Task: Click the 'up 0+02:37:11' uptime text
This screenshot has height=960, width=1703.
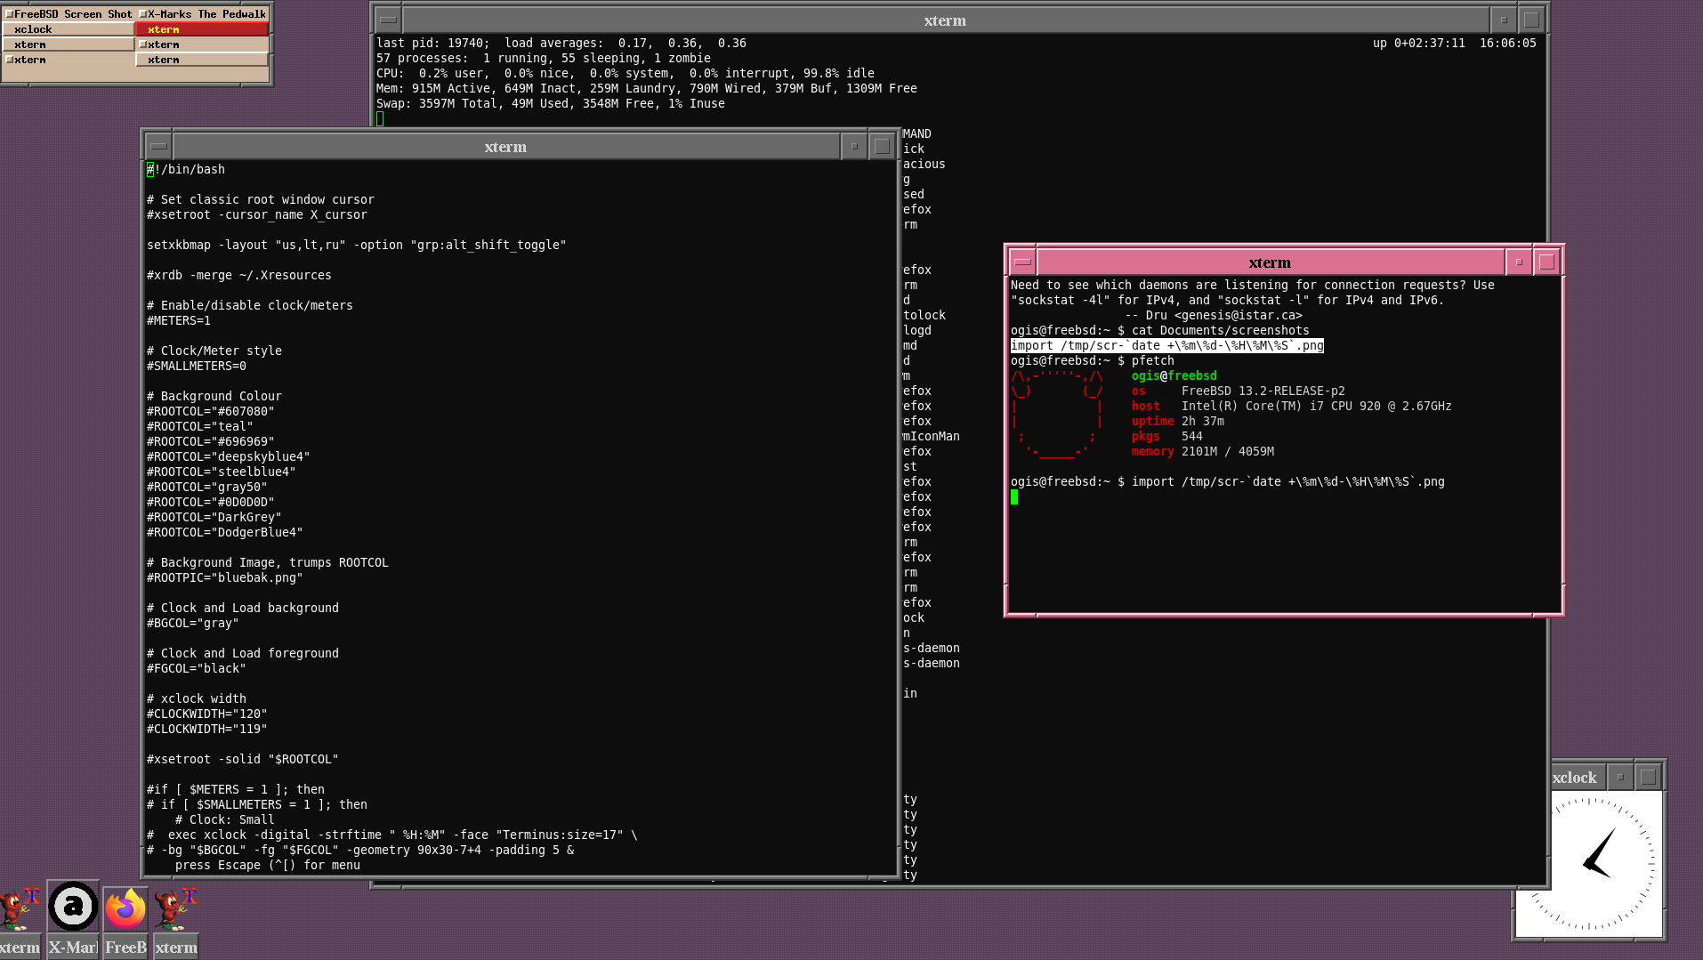Action: tap(1419, 43)
